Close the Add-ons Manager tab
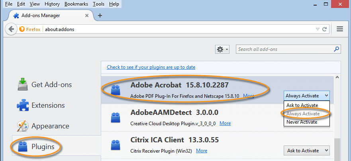 pos(87,16)
